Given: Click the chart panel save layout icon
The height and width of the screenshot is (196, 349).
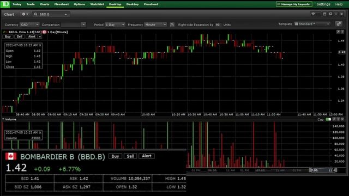Looking at the screenshot, I should pos(324,14).
